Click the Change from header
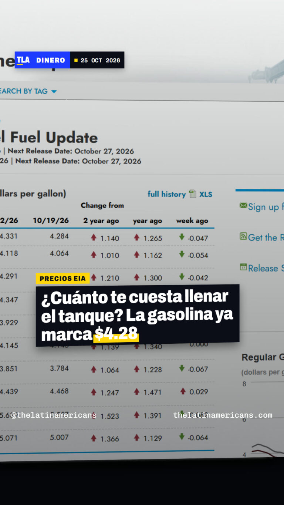This screenshot has height=505, width=284. (102, 205)
